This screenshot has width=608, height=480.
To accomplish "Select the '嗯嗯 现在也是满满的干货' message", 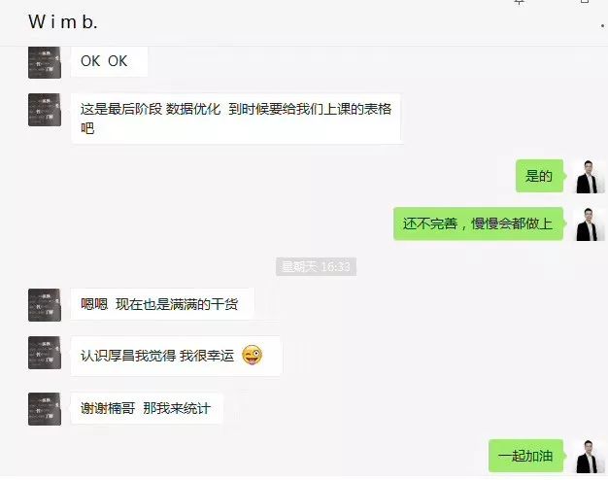I will pyautogui.click(x=162, y=304).
